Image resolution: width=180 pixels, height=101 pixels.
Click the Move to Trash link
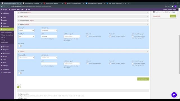tap(157, 16)
